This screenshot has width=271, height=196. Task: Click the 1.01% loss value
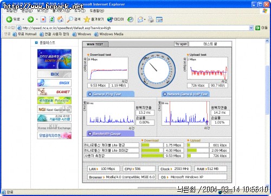pyautogui.click(x=220, y=122)
